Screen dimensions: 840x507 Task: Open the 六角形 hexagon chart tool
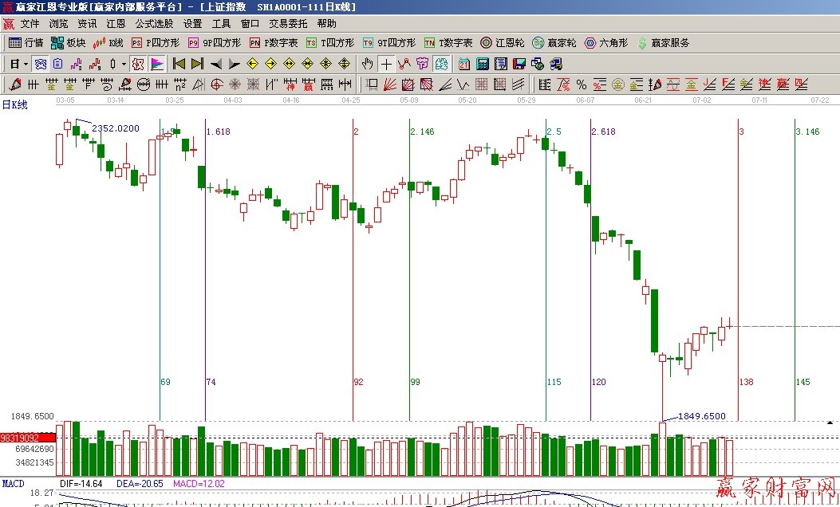pos(606,43)
